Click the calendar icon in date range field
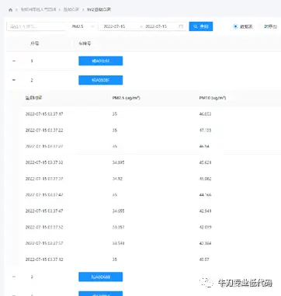The height and width of the screenshot is (296, 281). point(181,26)
